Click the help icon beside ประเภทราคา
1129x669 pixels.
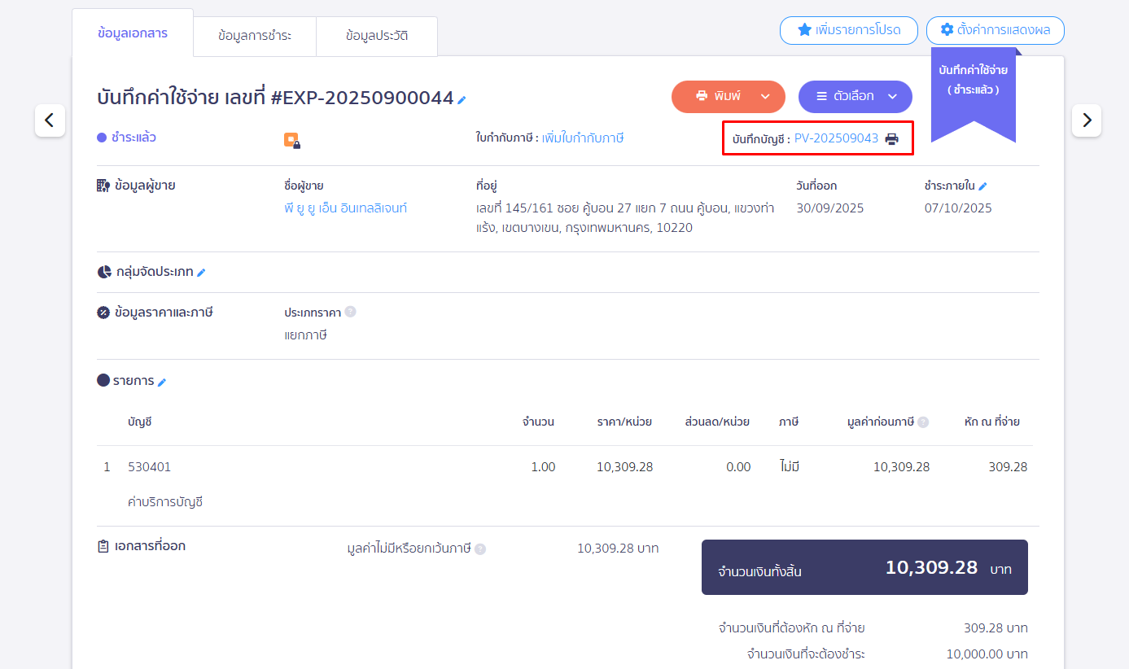point(350,312)
